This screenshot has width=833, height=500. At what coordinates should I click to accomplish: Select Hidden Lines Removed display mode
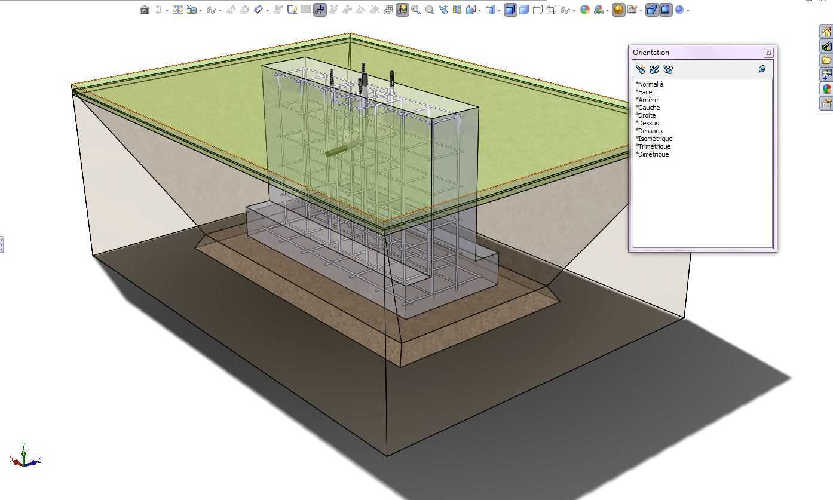pos(538,10)
